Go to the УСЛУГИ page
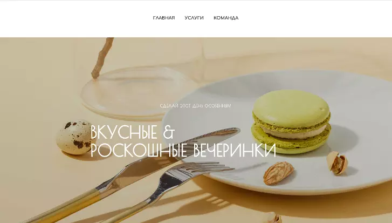 point(194,18)
